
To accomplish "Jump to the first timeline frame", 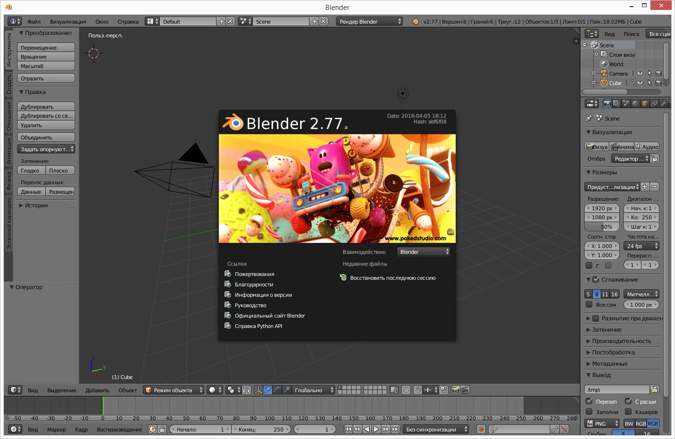I will [x=348, y=429].
